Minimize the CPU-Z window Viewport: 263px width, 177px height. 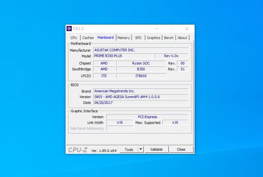pos(157,29)
